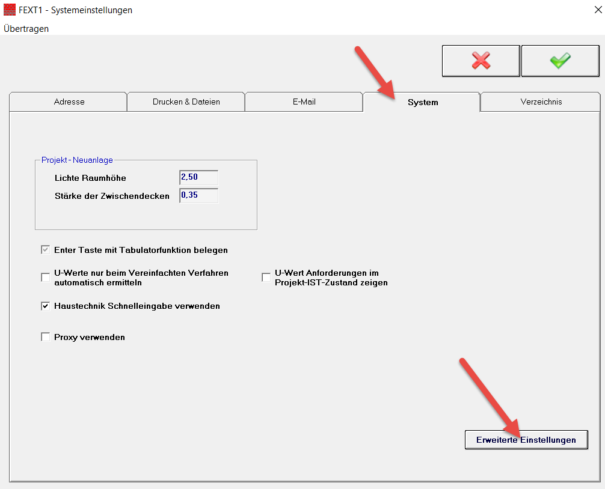The width and height of the screenshot is (605, 489).
Task: Click the Stärke der Zwischendecken field
Action: pos(198,195)
